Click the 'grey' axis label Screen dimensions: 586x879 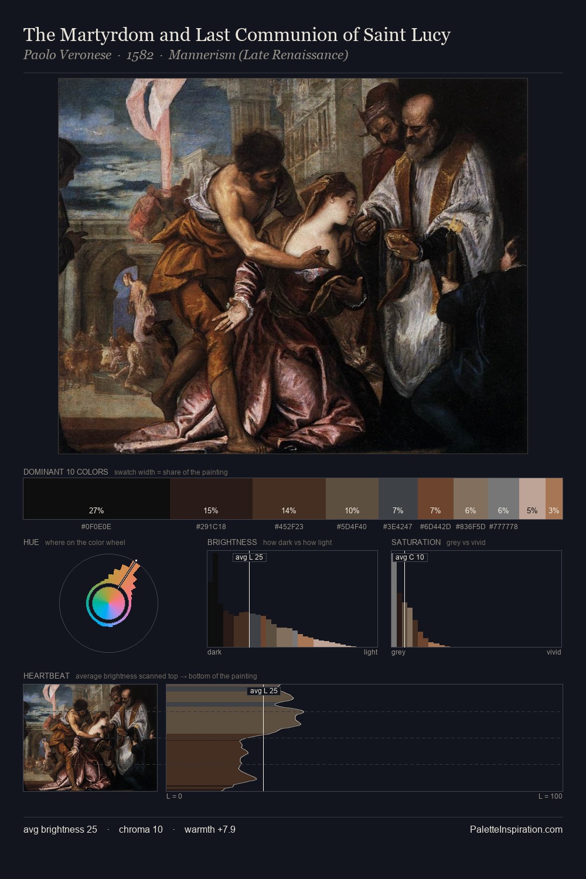pos(398,652)
